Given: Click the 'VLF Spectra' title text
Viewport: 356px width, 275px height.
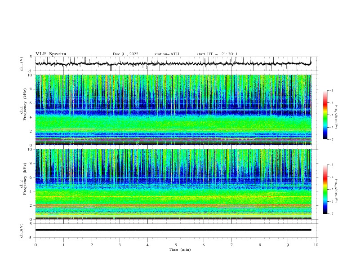Looking at the screenshot, I should [51, 54].
